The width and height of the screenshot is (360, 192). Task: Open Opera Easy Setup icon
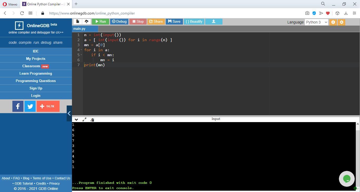coord(354,13)
